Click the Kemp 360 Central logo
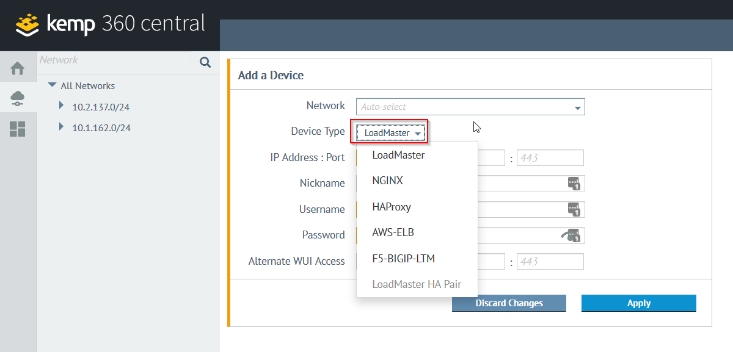The image size is (733, 352). [x=111, y=24]
